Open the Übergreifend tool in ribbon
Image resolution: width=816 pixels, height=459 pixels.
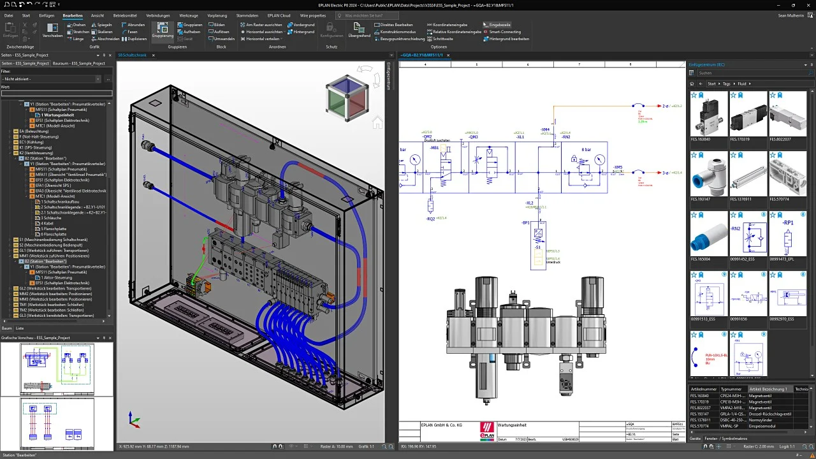click(360, 30)
